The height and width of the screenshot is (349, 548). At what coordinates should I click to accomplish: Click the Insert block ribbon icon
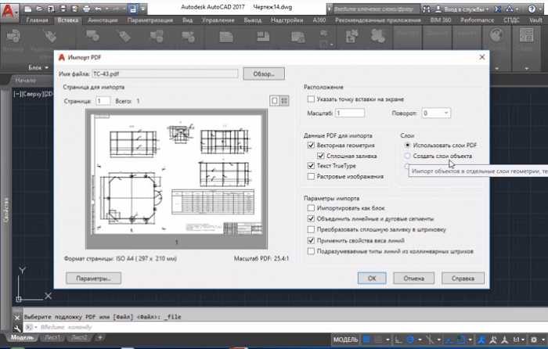coord(13,36)
